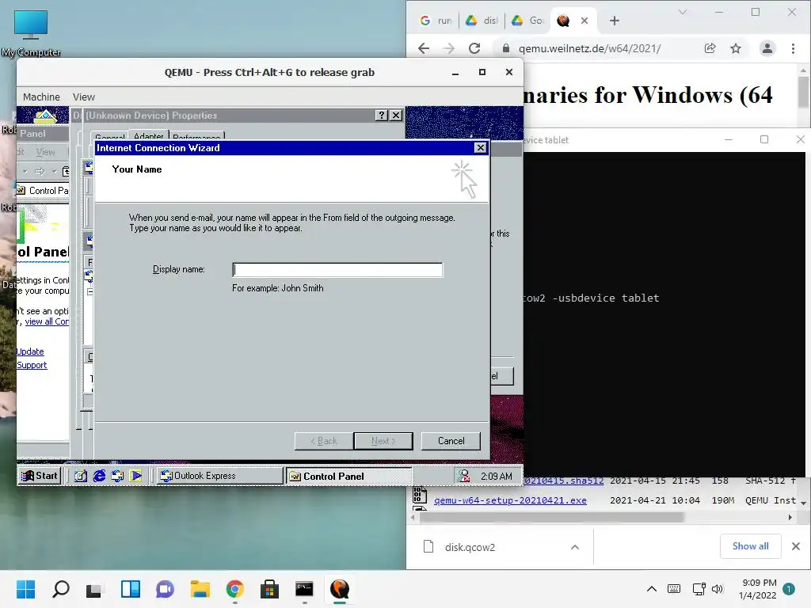
Task: Open Chat app on taskbar
Action: click(x=165, y=589)
